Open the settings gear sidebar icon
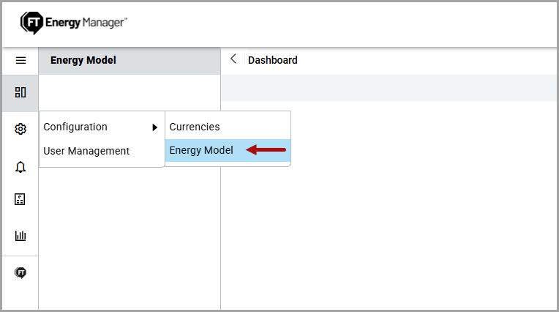559x312 pixels. (20, 129)
